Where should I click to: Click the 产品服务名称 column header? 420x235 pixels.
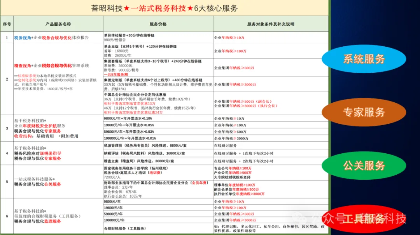pyautogui.click(x=58, y=24)
